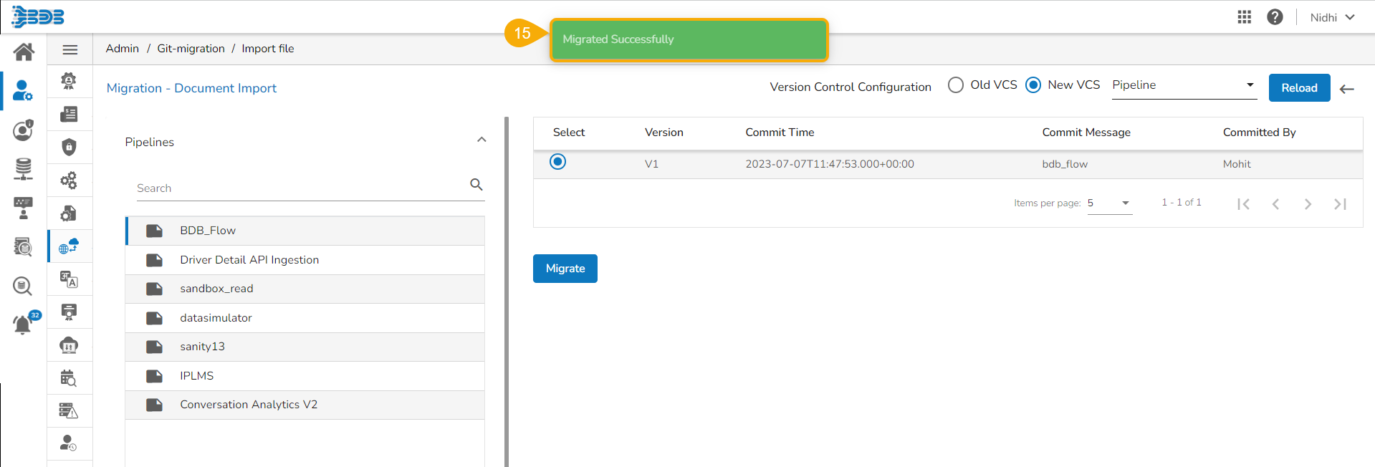Open the language translation icon
Viewport: 1375px width, 467px height.
click(x=69, y=279)
